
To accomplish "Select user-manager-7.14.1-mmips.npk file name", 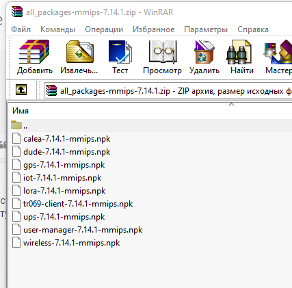I will click(x=83, y=230).
